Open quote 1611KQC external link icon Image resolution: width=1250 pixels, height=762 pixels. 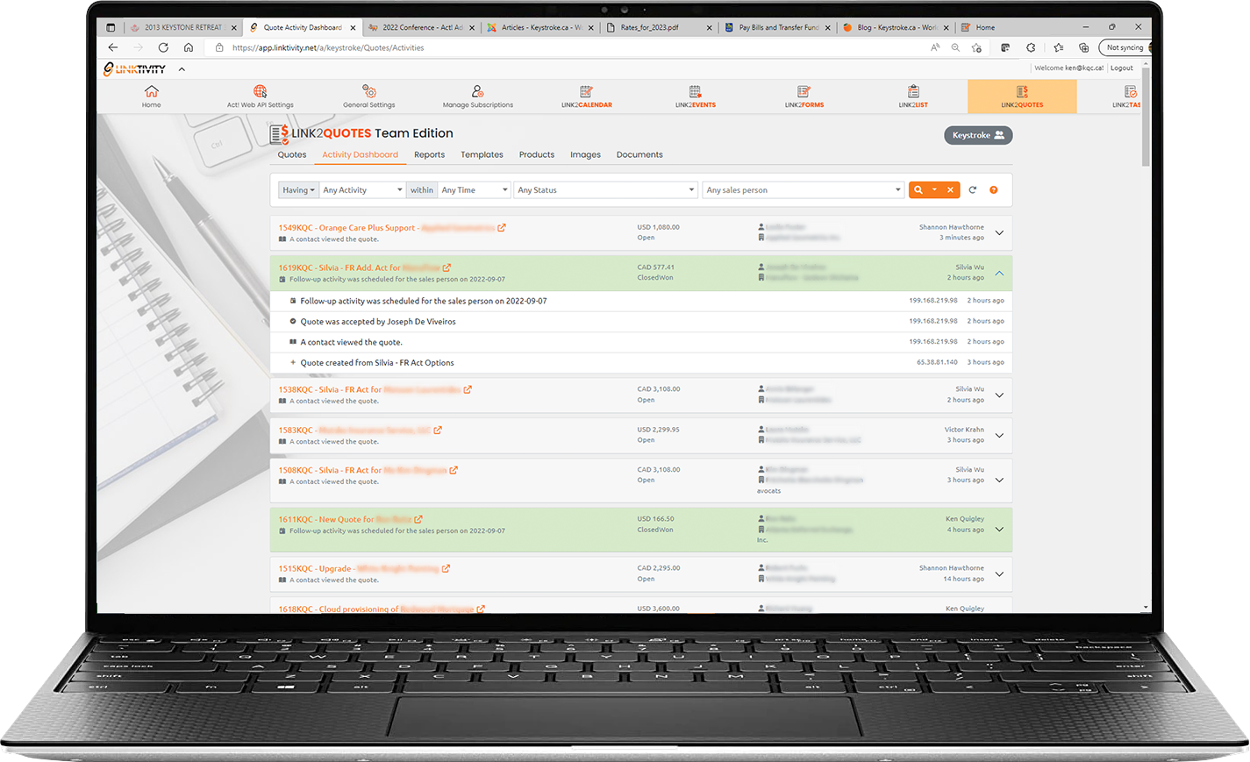point(418,519)
